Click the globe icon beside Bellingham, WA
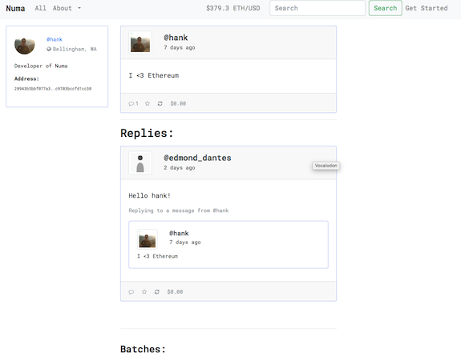 [49, 49]
